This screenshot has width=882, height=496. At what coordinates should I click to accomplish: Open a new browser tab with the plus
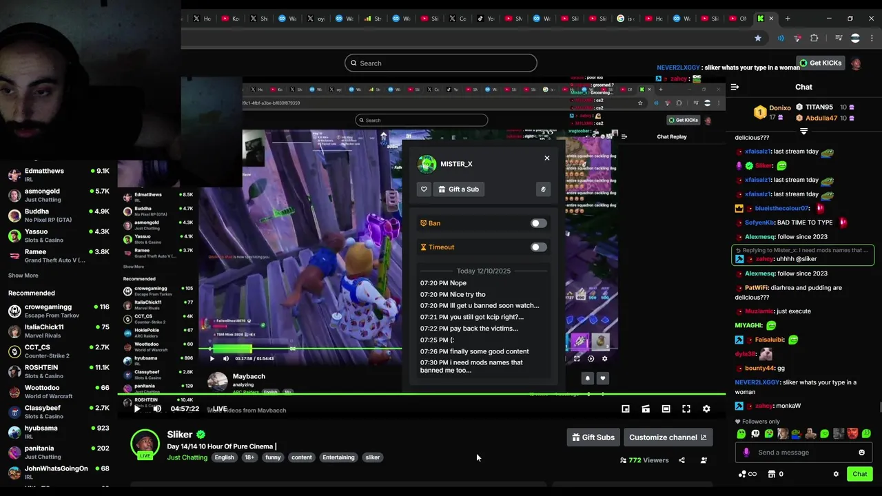tap(788, 19)
